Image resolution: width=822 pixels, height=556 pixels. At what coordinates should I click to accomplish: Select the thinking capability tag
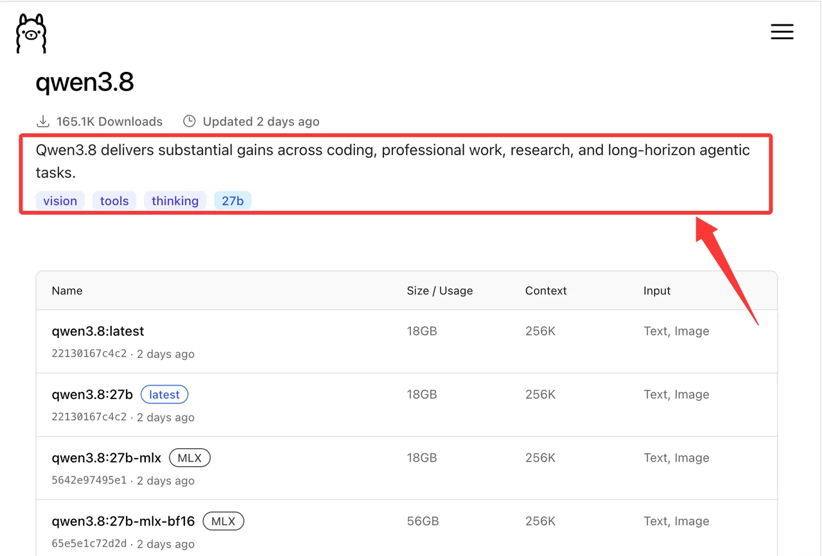pyautogui.click(x=175, y=201)
